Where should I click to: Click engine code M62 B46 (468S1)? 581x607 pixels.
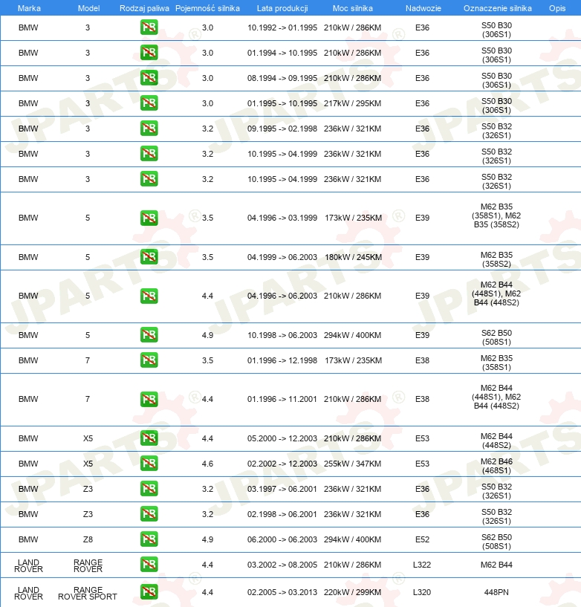point(496,466)
